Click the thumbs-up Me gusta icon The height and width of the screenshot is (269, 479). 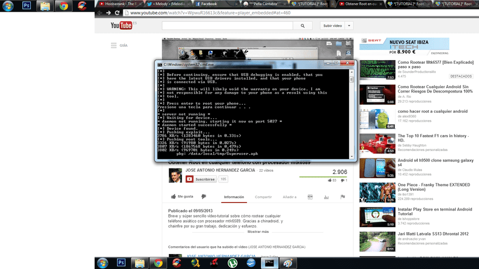[173, 196]
